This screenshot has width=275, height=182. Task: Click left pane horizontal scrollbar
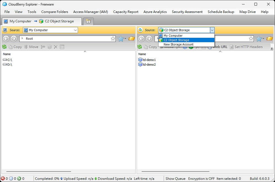(x=39, y=172)
